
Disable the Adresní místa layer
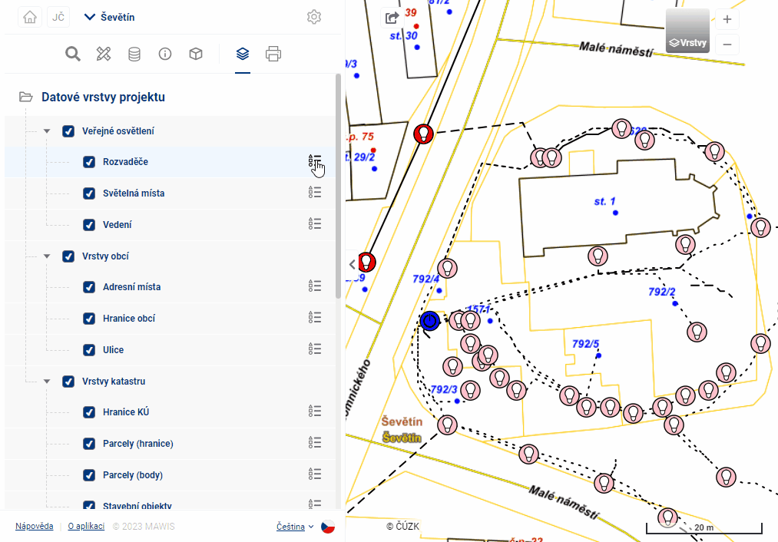(x=89, y=287)
